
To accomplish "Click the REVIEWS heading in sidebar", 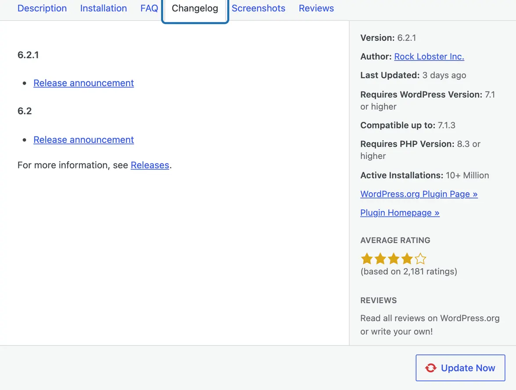I will tap(378, 300).
